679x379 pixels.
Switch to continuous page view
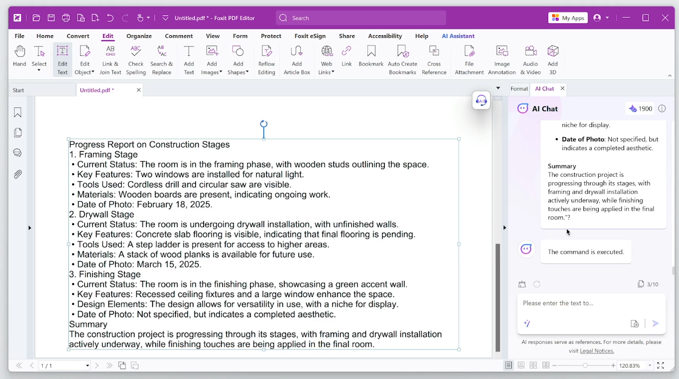(521, 365)
